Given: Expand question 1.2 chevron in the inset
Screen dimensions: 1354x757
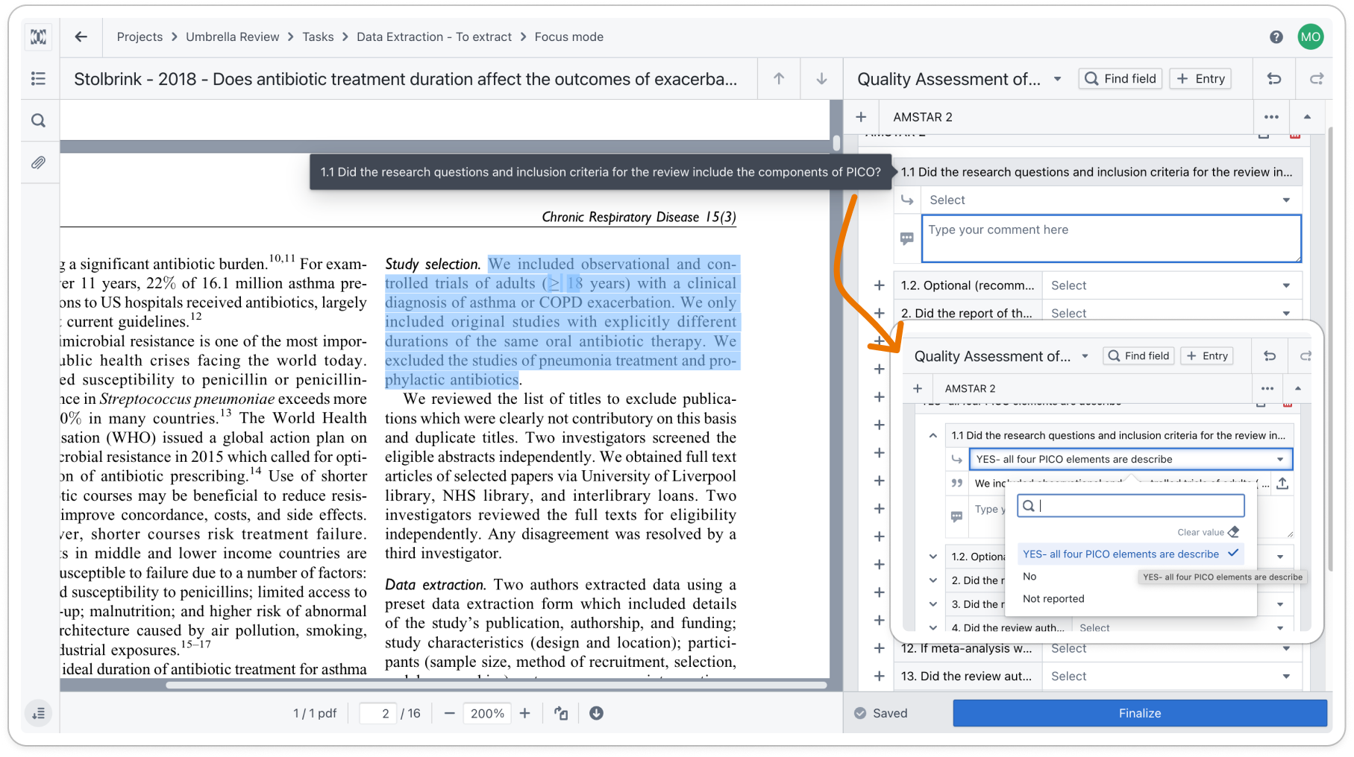Looking at the screenshot, I should pos(933,557).
